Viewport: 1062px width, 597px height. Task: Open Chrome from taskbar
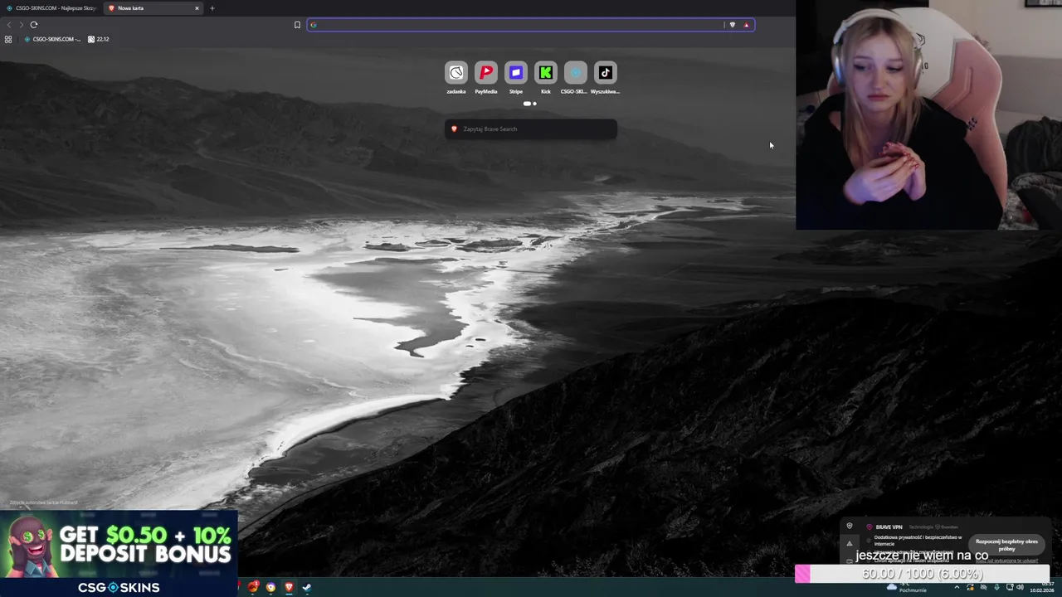[x=270, y=587]
